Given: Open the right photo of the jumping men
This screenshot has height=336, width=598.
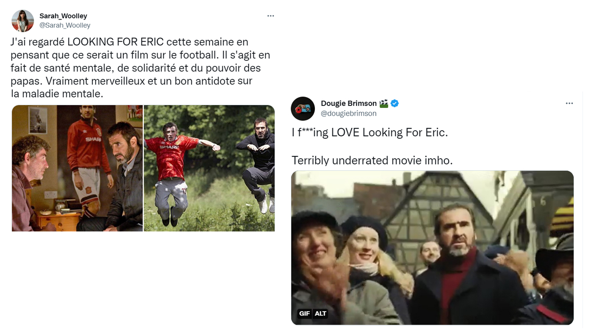Looking at the screenshot, I should 209,168.
